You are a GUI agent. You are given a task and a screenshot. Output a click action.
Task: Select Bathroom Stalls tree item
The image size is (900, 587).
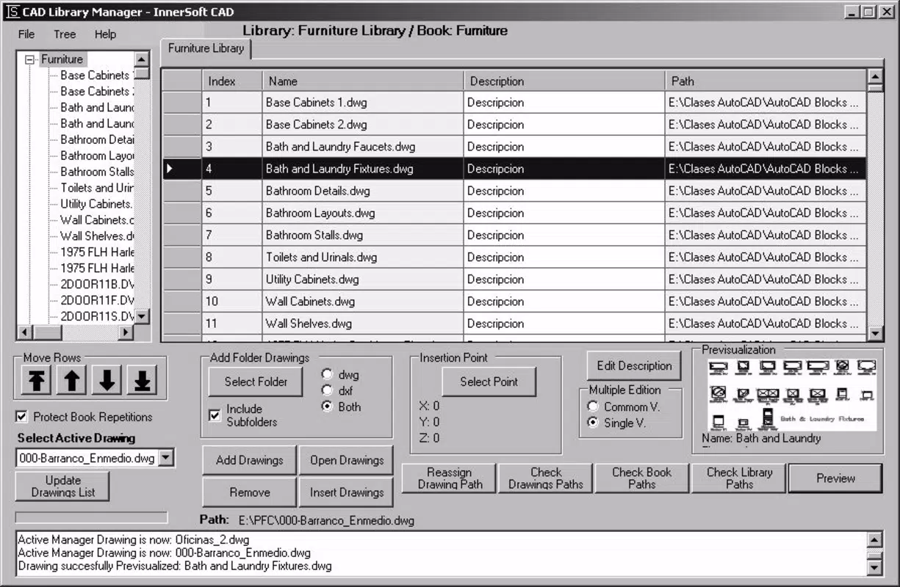tap(97, 172)
